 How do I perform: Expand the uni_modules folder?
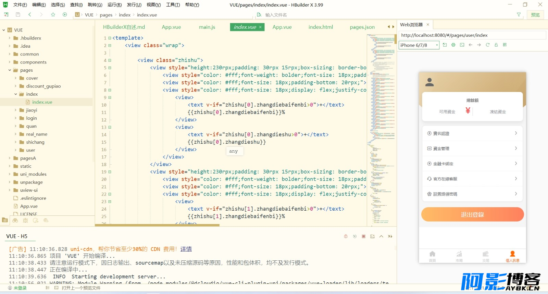click(x=10, y=174)
